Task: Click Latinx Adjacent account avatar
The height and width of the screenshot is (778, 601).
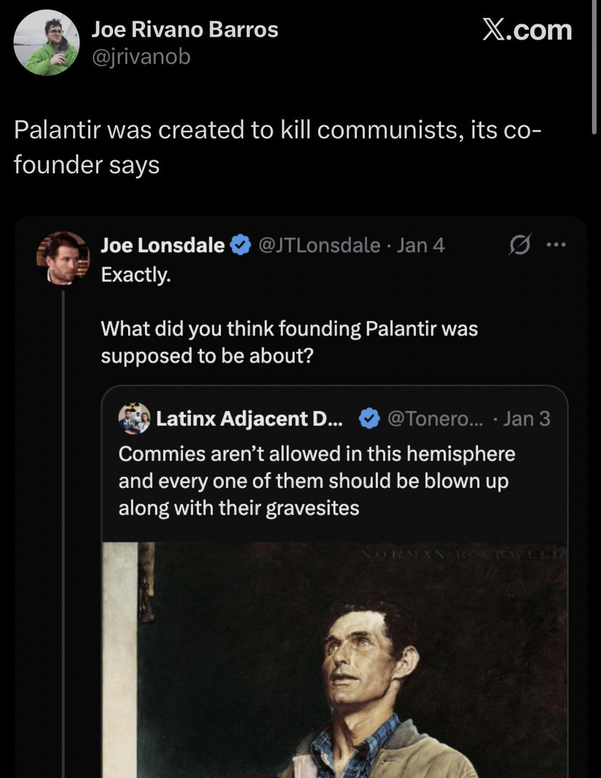Action: tap(134, 418)
